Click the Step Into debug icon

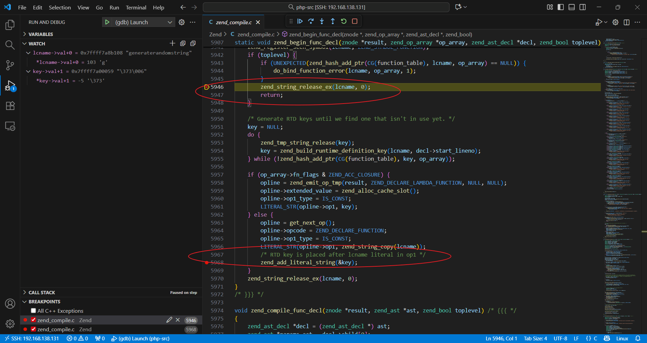point(322,21)
